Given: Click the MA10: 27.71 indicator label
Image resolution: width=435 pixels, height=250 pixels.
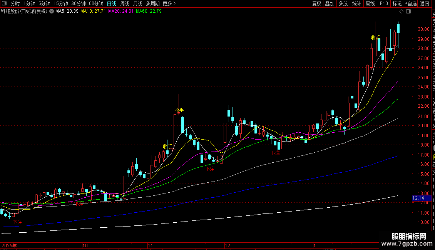Looking at the screenshot, I should point(93,12).
